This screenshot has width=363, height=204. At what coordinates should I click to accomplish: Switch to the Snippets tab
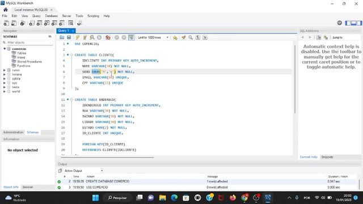click(x=327, y=157)
